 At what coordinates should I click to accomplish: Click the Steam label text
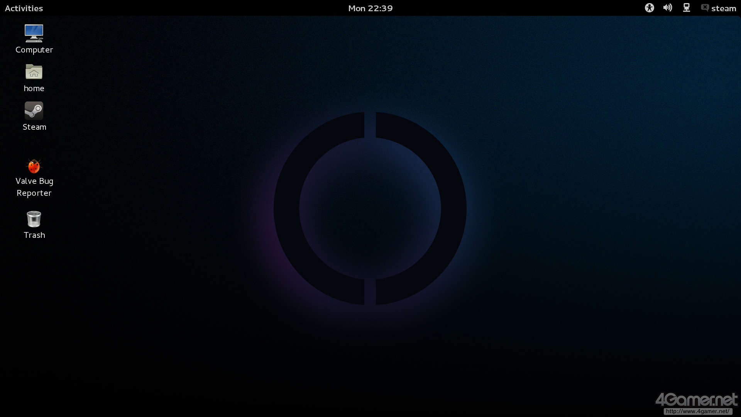tap(34, 127)
